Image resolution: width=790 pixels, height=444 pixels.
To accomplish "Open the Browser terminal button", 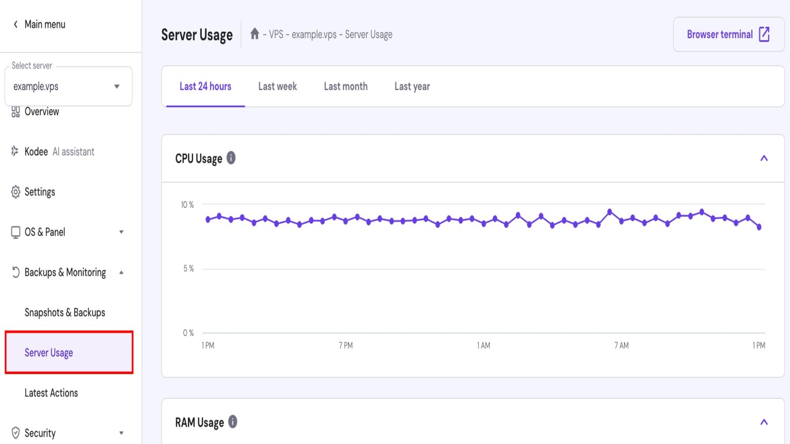I will pos(728,34).
